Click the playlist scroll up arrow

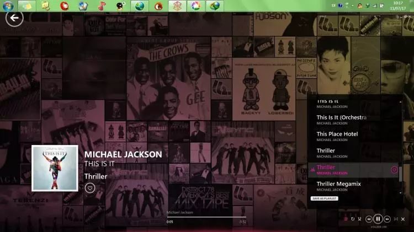[x=401, y=102]
